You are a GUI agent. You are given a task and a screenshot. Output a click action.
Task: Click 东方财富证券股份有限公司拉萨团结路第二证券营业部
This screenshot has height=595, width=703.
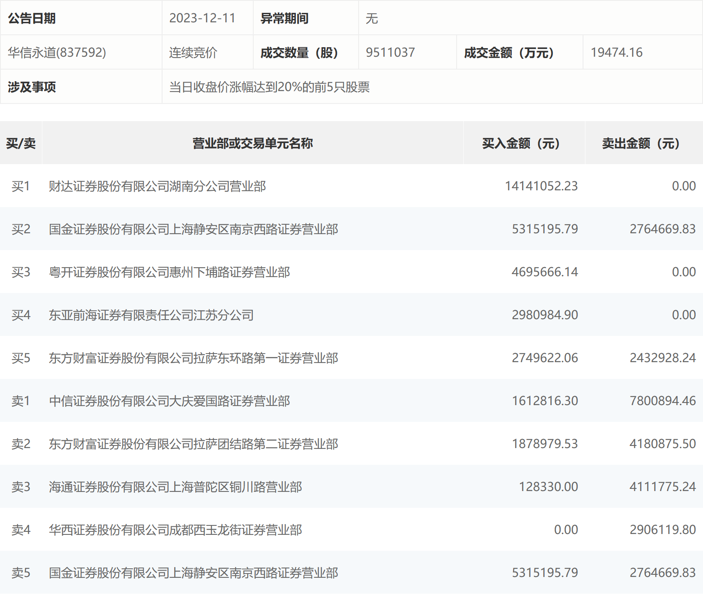tap(193, 444)
